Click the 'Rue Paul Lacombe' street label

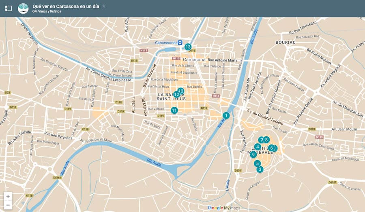pos(255,85)
